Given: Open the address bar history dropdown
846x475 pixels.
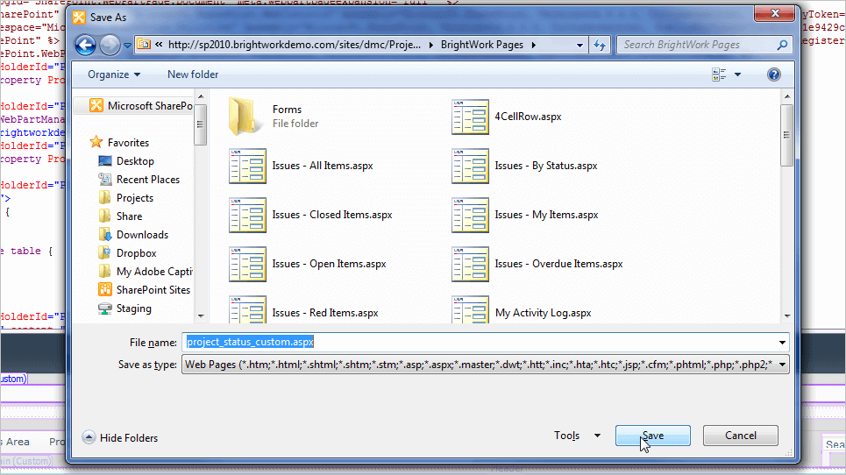Looking at the screenshot, I should pyautogui.click(x=579, y=46).
